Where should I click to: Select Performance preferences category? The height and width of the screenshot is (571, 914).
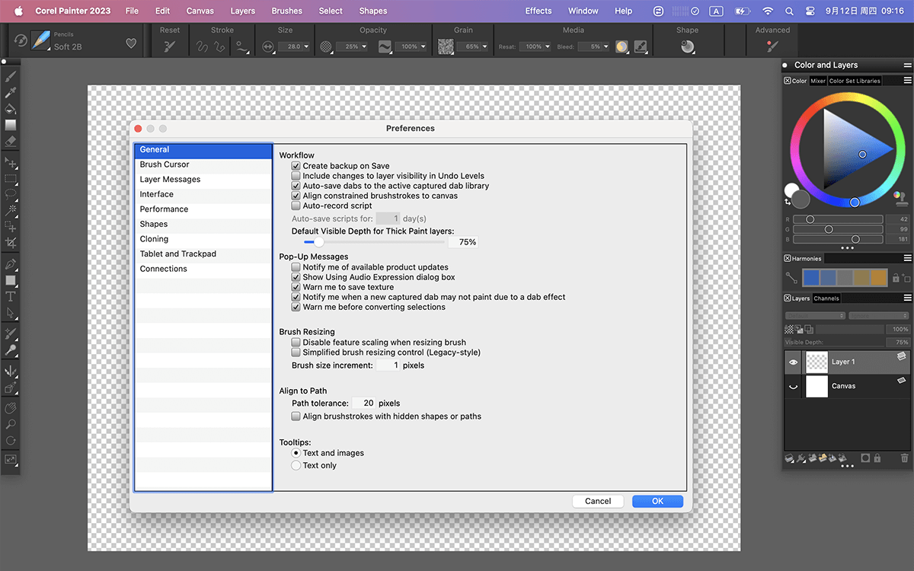click(x=203, y=209)
